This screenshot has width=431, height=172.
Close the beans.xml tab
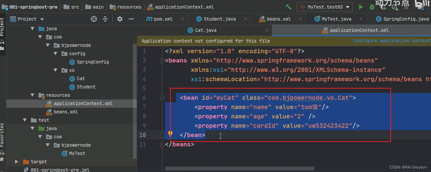[300, 19]
